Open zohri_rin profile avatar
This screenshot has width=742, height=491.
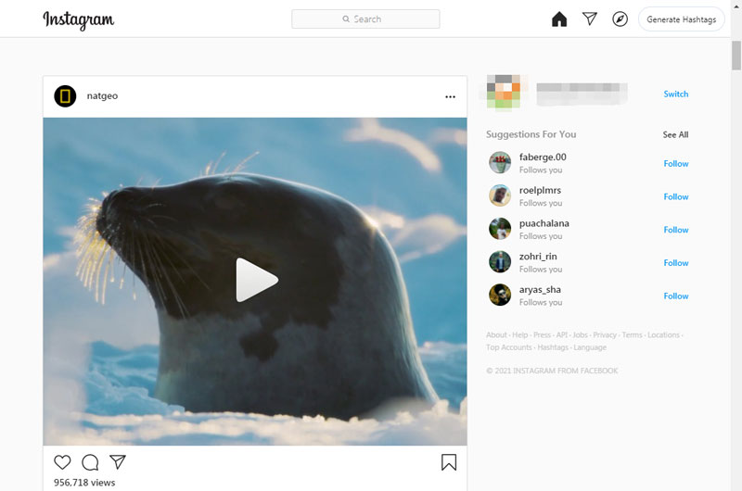(500, 262)
